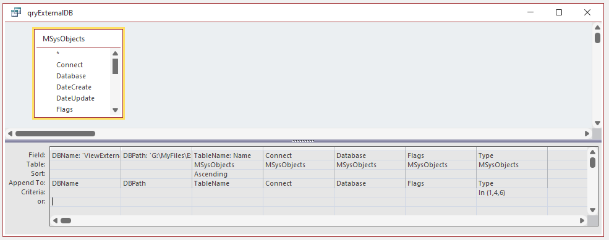609x240 pixels.
Task: Click the Append To Type cell
Action: click(511, 183)
